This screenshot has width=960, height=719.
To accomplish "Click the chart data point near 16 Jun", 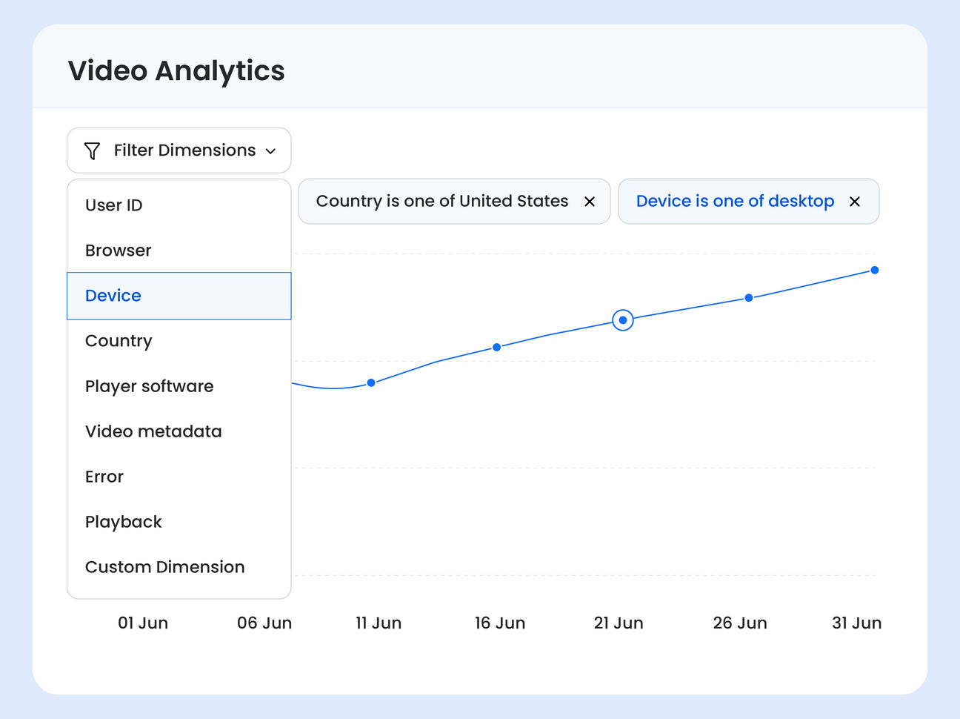I will point(497,347).
